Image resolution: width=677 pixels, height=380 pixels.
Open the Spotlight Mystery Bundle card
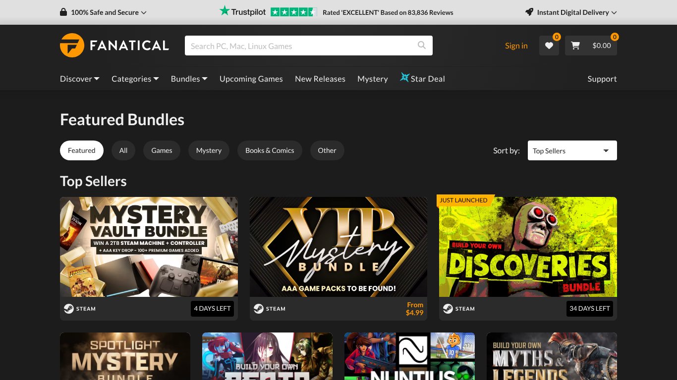pos(125,356)
